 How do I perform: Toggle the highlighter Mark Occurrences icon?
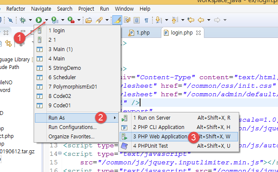click(x=118, y=20)
